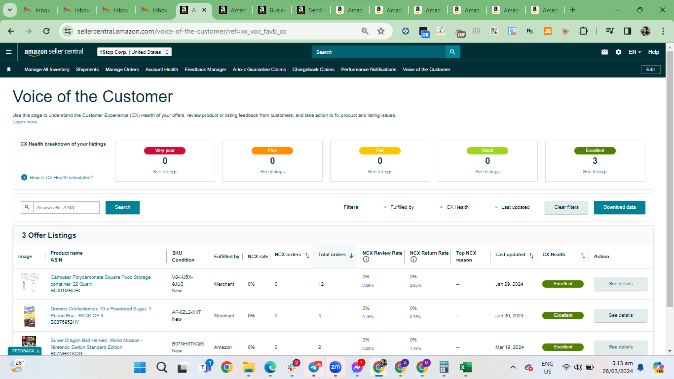Click the QR code extension icon
The image size is (674, 379).
[x=494, y=31]
